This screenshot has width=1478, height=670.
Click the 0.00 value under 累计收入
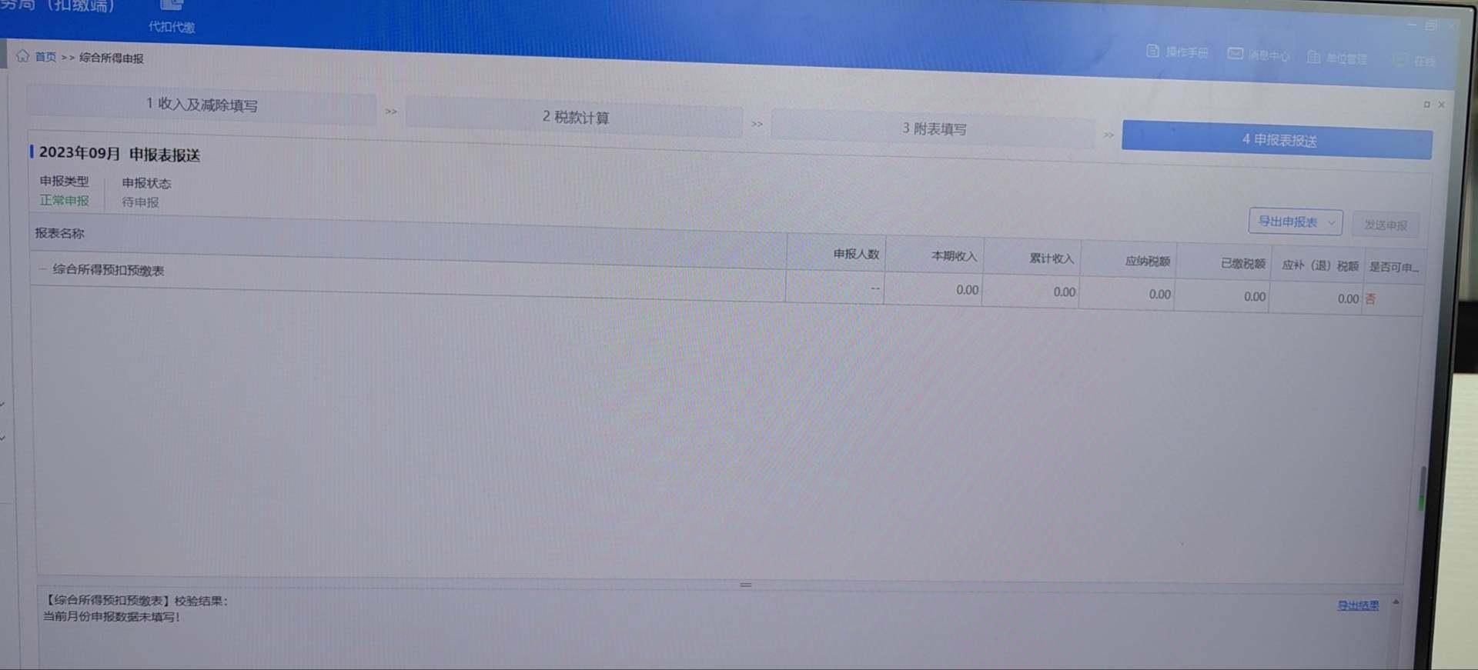click(x=1065, y=292)
